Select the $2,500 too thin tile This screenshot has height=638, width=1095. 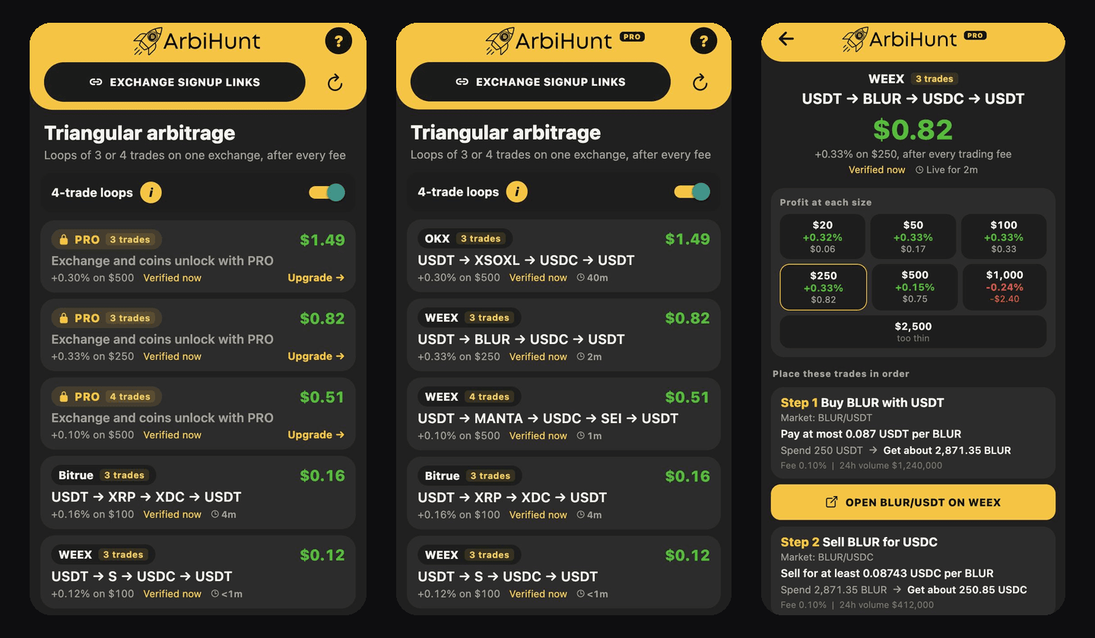tap(913, 332)
